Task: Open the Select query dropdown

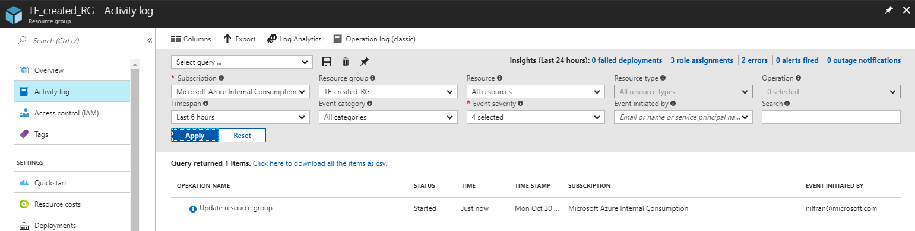Action: tap(242, 62)
